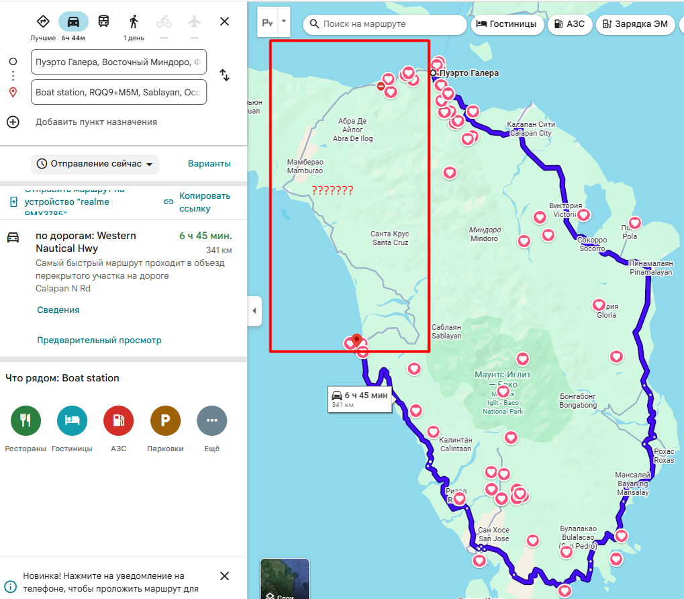Edit the Пуэрто Галера starting point field

[x=119, y=62]
